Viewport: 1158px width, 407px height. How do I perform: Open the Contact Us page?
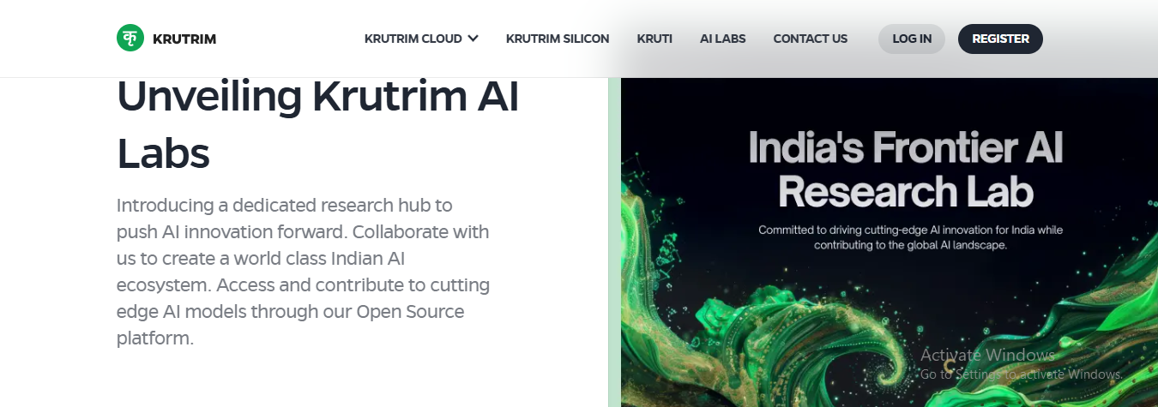point(810,39)
